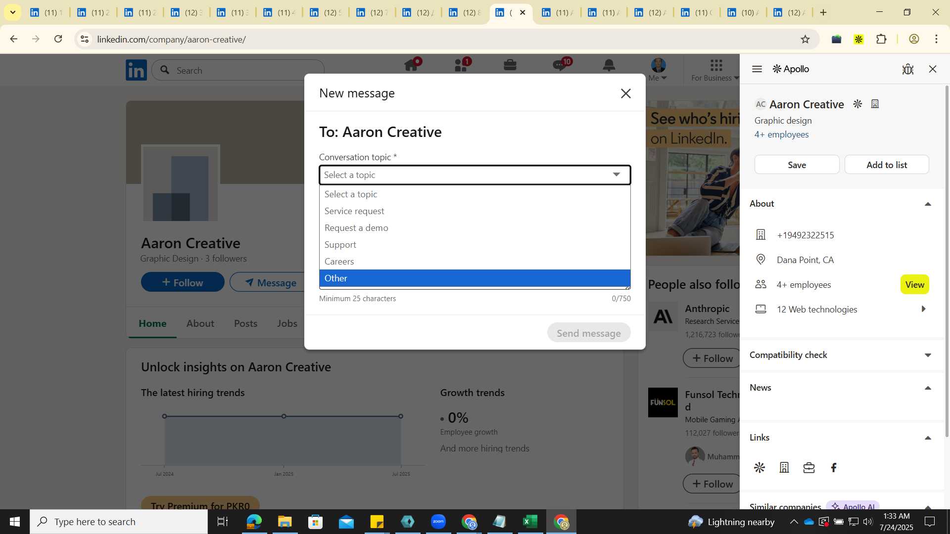Open company website building icon under Links
The image size is (950, 534).
point(784,468)
